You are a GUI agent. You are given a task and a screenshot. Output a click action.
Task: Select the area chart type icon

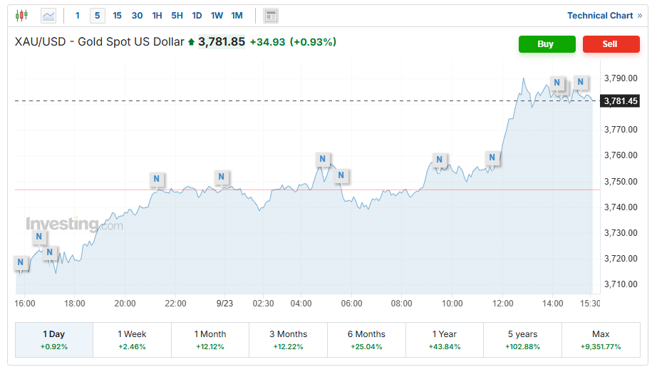tap(48, 15)
